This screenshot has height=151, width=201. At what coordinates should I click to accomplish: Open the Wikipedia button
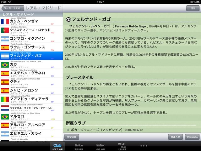tap(192, 137)
